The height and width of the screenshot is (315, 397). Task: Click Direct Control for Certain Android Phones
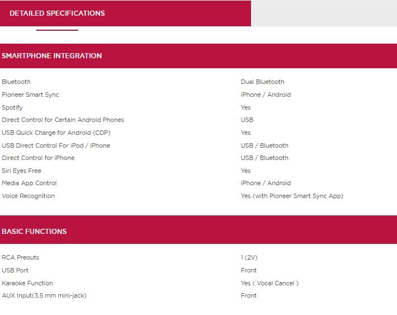pos(63,120)
